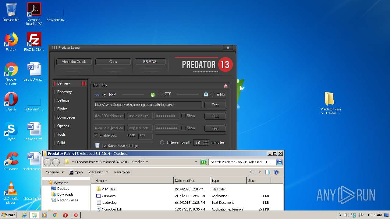Increase the interval minutes with the up arrow
This screenshot has height=219, width=390.
click(206, 141)
